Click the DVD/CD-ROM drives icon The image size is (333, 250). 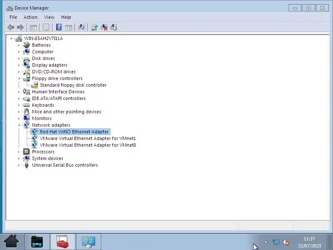coord(27,72)
